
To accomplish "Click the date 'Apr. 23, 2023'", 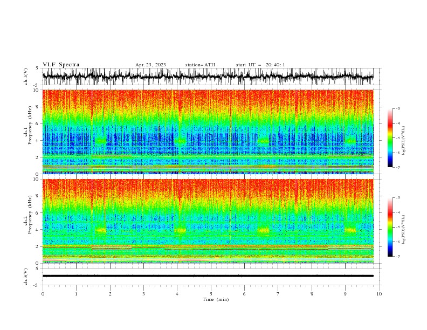I will tap(150, 65).
